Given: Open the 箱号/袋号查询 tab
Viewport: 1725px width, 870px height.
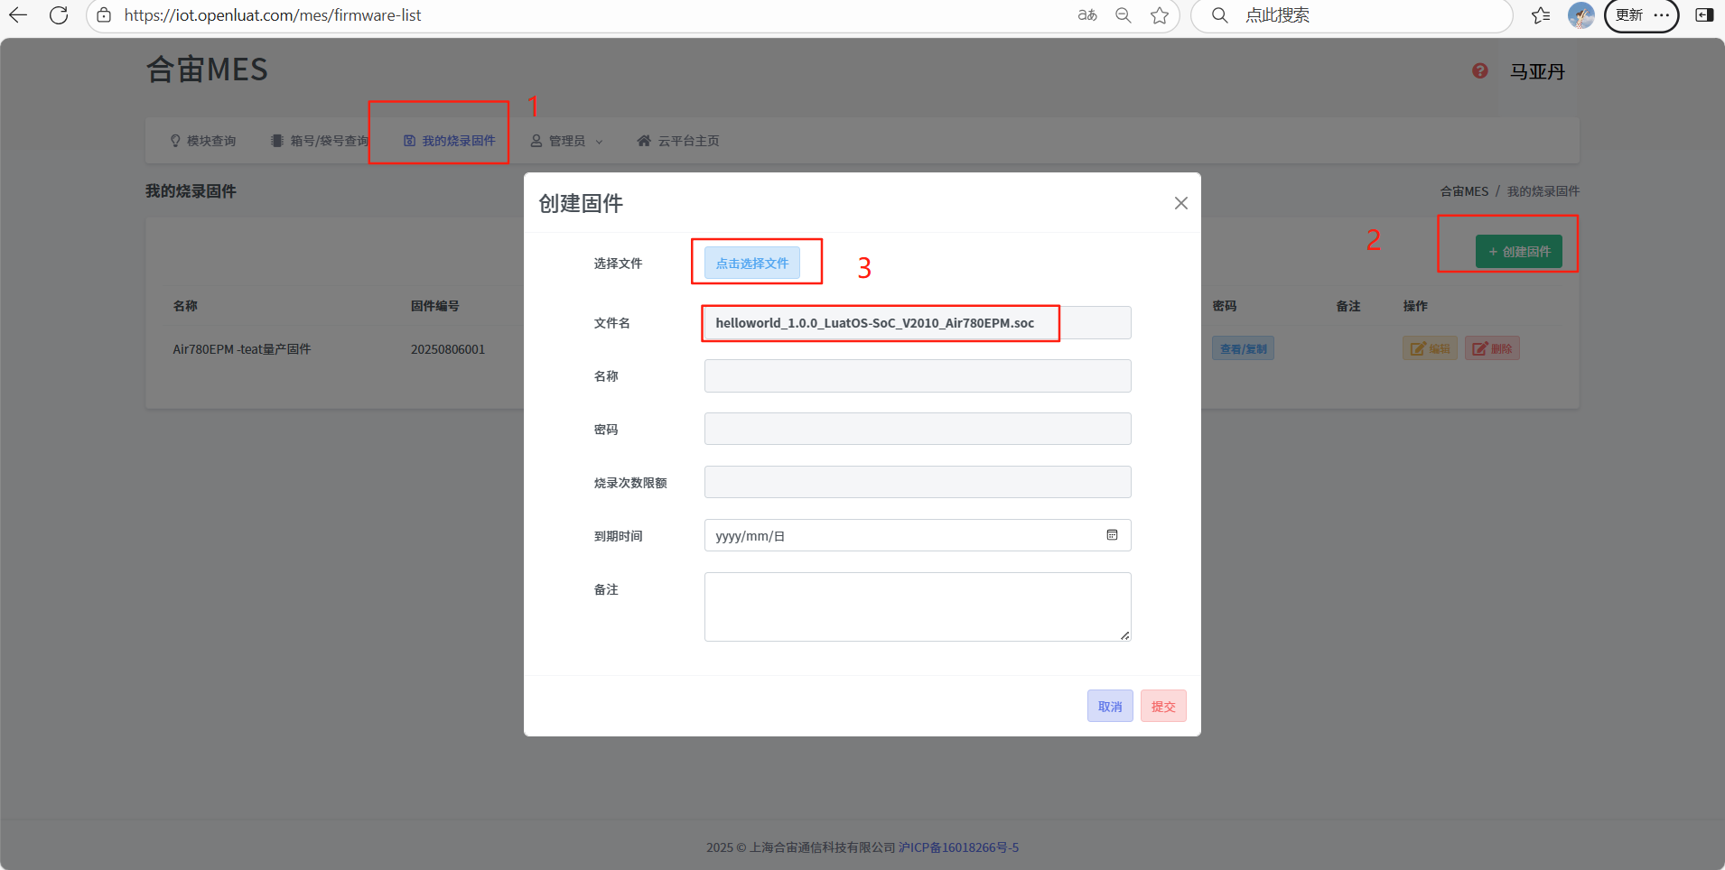Looking at the screenshot, I should (x=320, y=141).
